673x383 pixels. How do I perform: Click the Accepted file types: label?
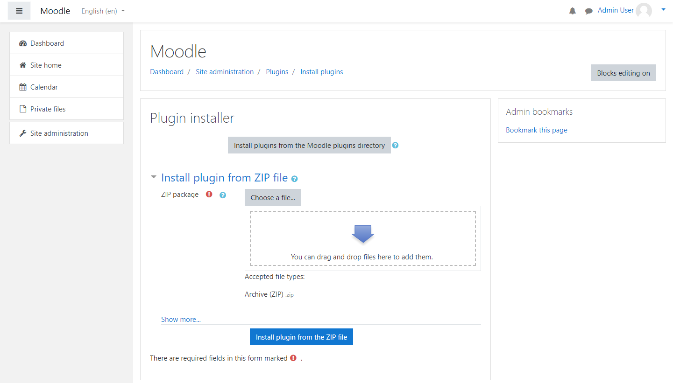pos(275,277)
